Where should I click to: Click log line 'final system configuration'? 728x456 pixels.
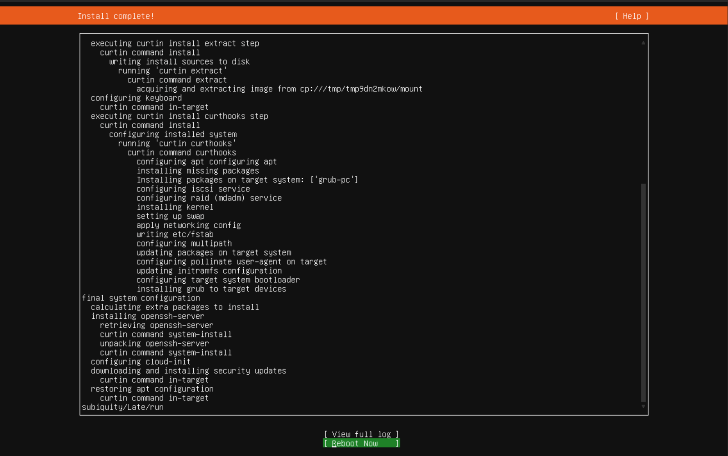point(141,298)
